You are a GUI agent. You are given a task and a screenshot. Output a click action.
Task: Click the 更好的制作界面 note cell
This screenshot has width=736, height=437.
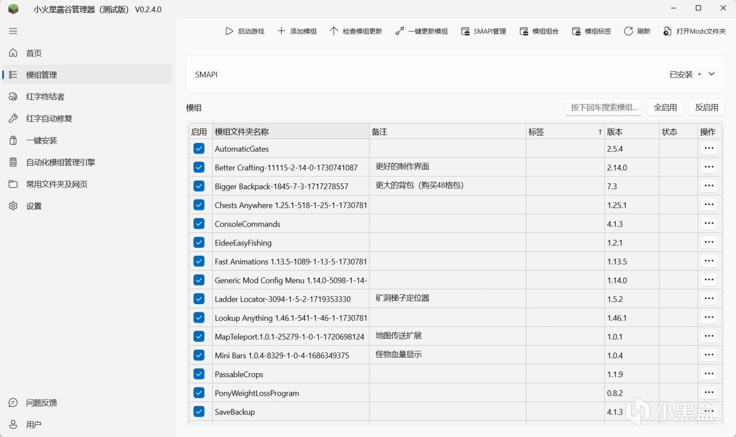pos(447,167)
